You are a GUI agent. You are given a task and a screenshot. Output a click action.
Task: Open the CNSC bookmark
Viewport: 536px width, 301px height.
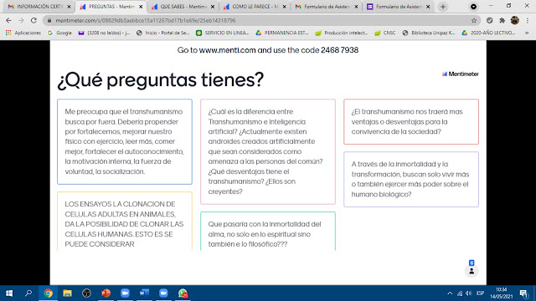tap(385, 33)
